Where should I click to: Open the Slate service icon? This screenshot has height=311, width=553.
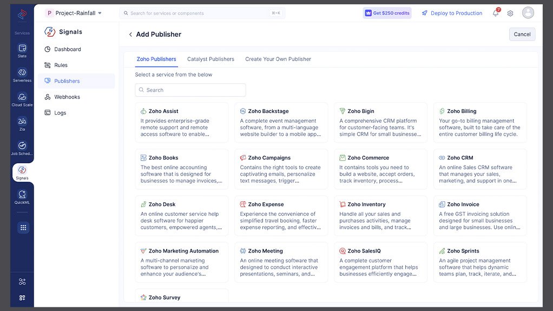pos(22,48)
